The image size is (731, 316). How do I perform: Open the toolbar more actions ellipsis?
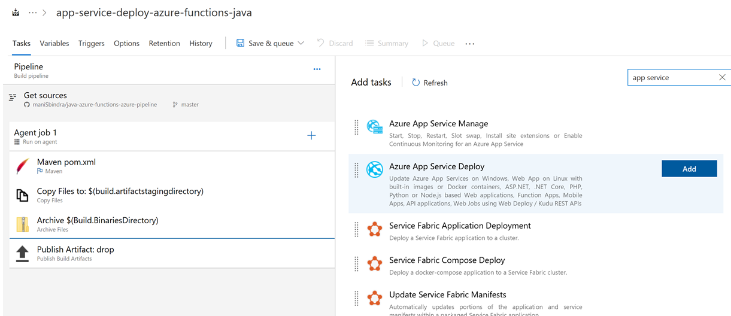(x=470, y=44)
